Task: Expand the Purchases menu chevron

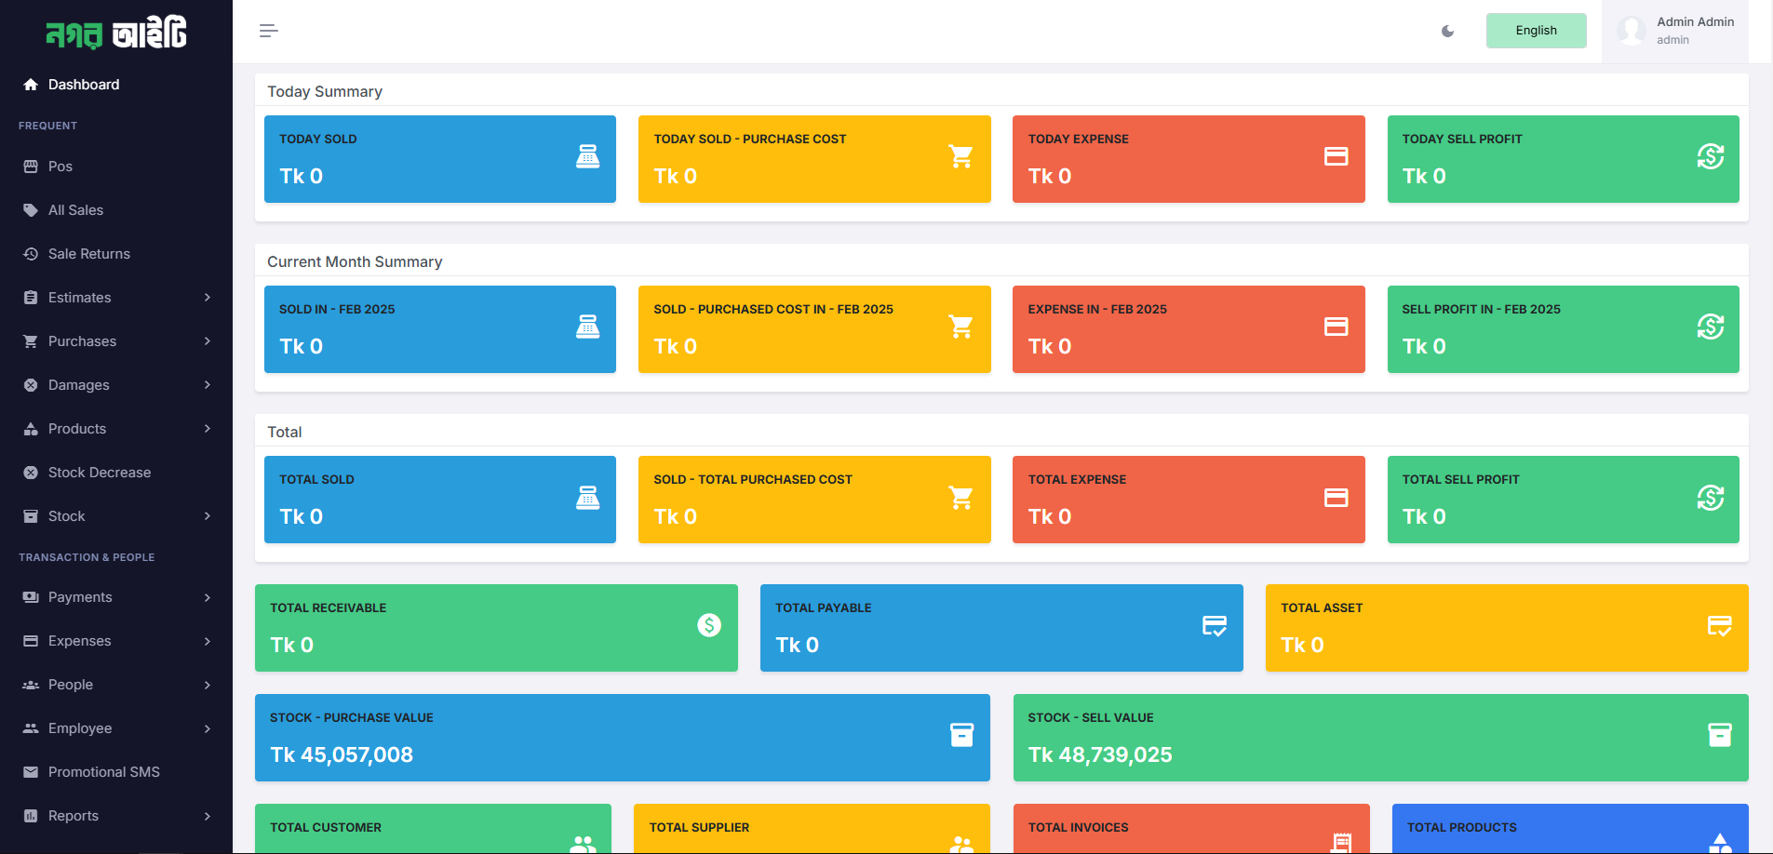Action: tap(207, 341)
